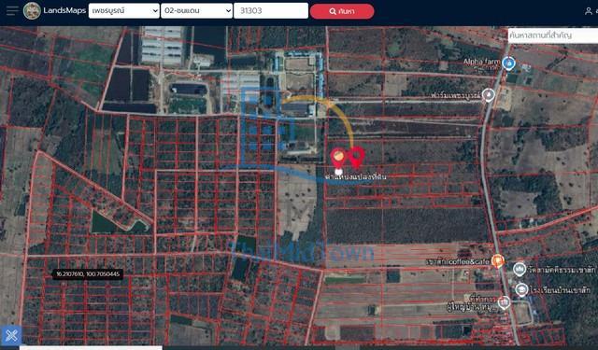Click the coordinates label 16.2107610
Screen dimensions: 598x350
88,273
